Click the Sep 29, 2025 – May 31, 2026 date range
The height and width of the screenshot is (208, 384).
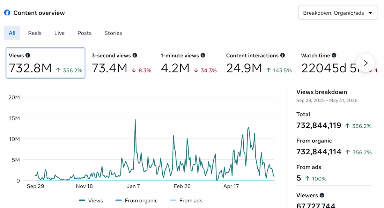click(x=327, y=100)
